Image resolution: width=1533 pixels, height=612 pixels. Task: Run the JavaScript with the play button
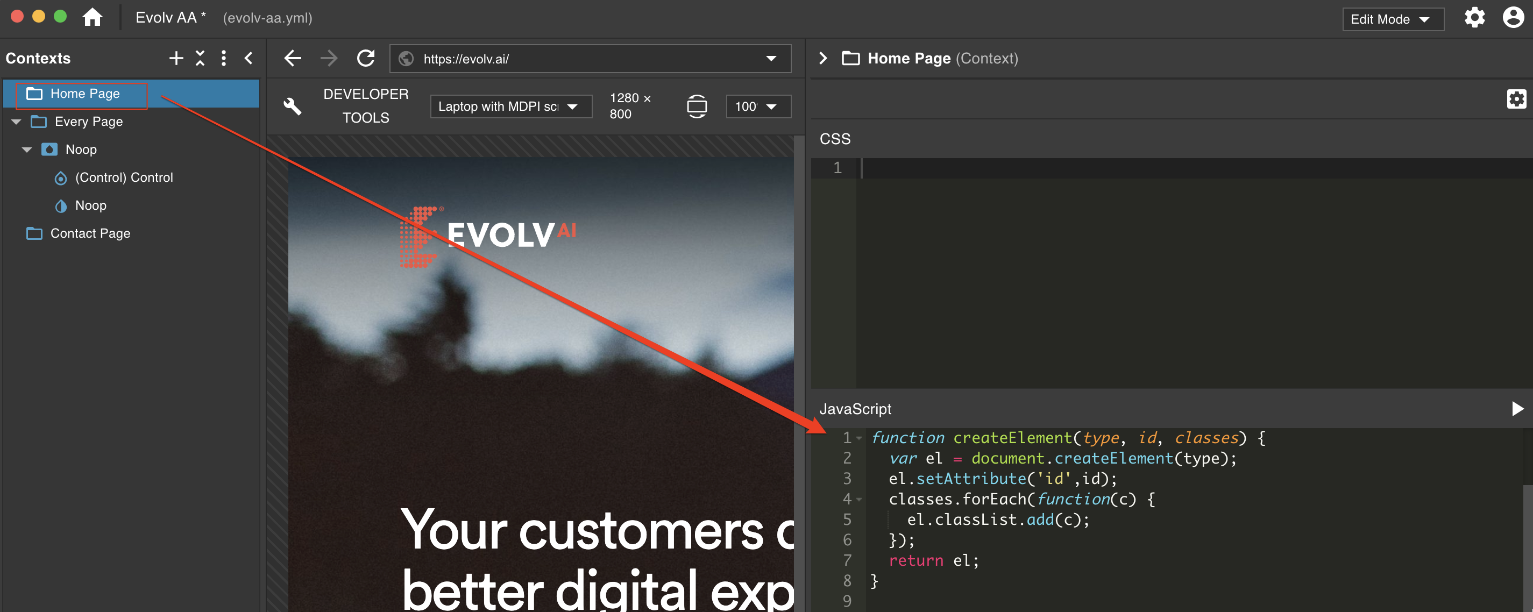1517,409
